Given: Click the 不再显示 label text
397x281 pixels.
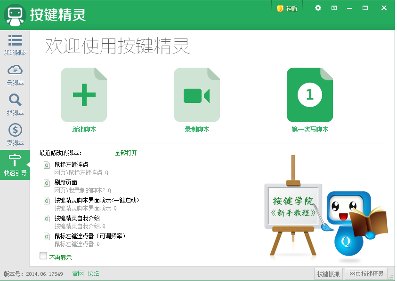Looking at the screenshot, I should pyautogui.click(x=60, y=258).
